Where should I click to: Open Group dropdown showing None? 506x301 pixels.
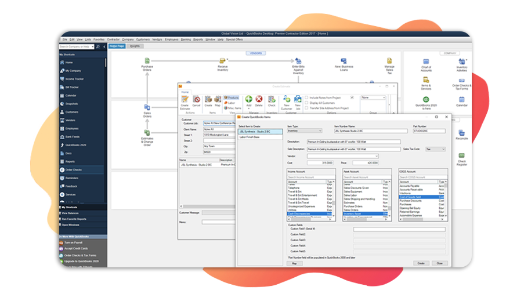[373, 97]
